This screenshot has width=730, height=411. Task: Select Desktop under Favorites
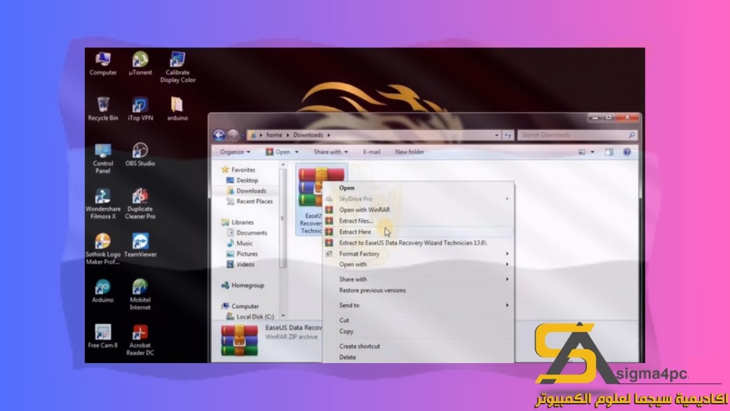click(x=247, y=180)
